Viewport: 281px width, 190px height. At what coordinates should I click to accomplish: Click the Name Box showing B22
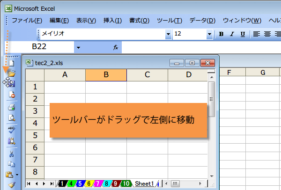point(39,47)
